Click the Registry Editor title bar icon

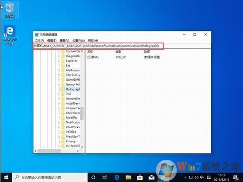pos(37,34)
